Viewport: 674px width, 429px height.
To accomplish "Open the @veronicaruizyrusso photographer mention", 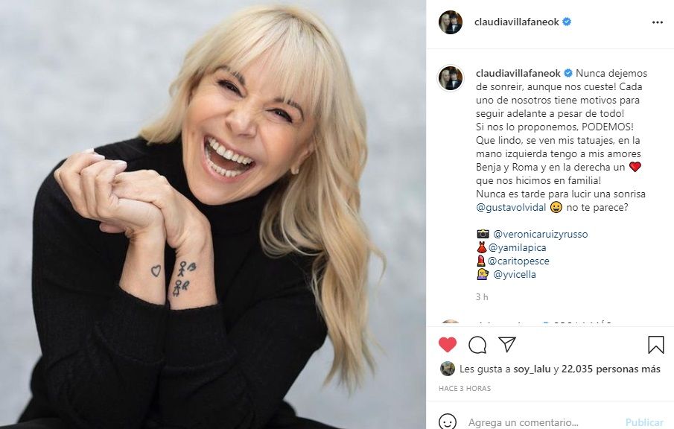I will (540, 234).
